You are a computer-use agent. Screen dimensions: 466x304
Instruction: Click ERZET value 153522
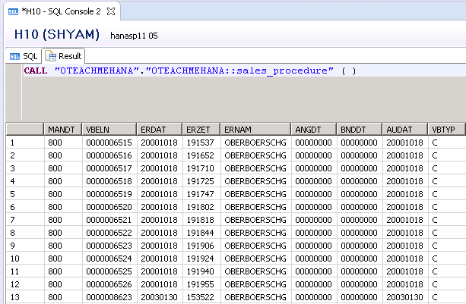pos(200,297)
